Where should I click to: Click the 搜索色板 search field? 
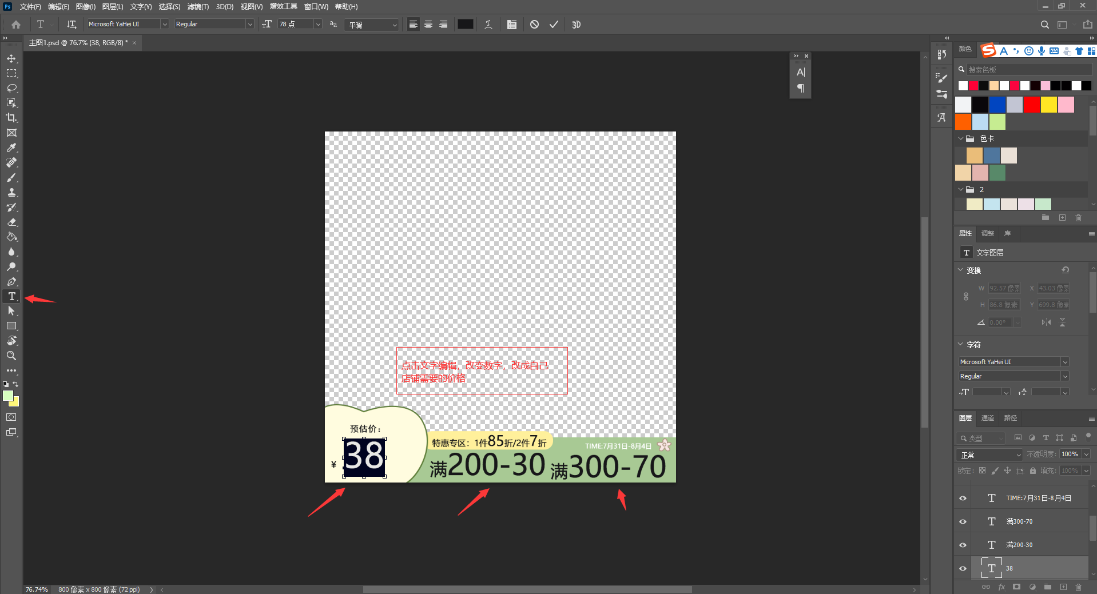tap(1028, 70)
